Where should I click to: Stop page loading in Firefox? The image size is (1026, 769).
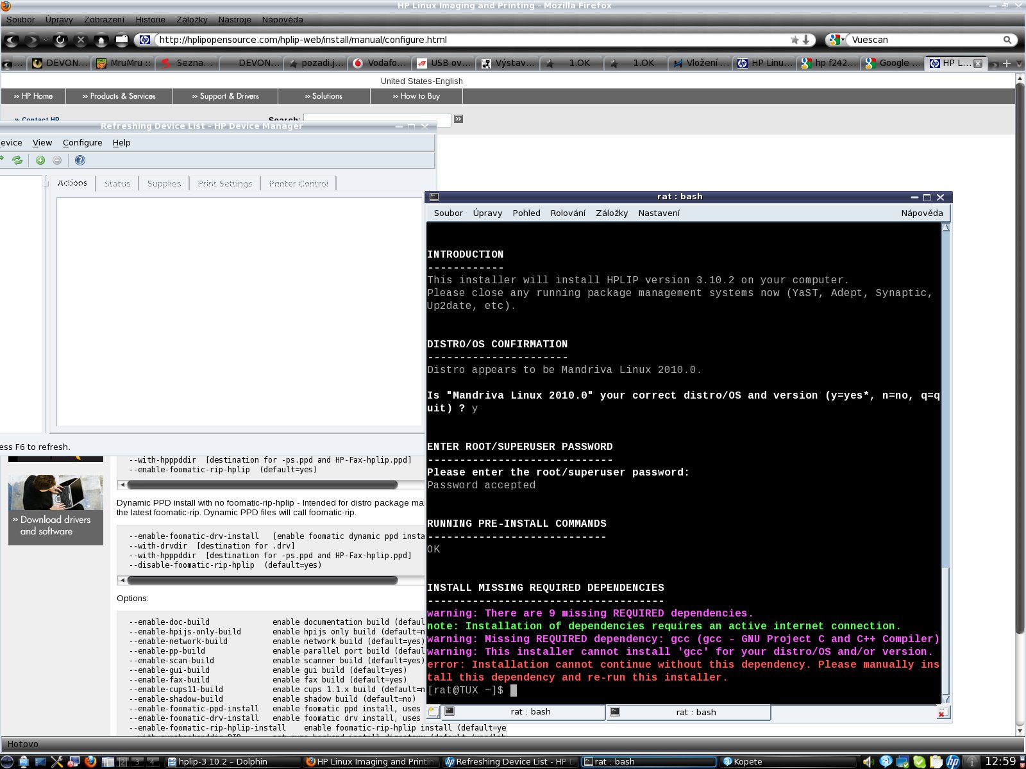pyautogui.click(x=81, y=40)
